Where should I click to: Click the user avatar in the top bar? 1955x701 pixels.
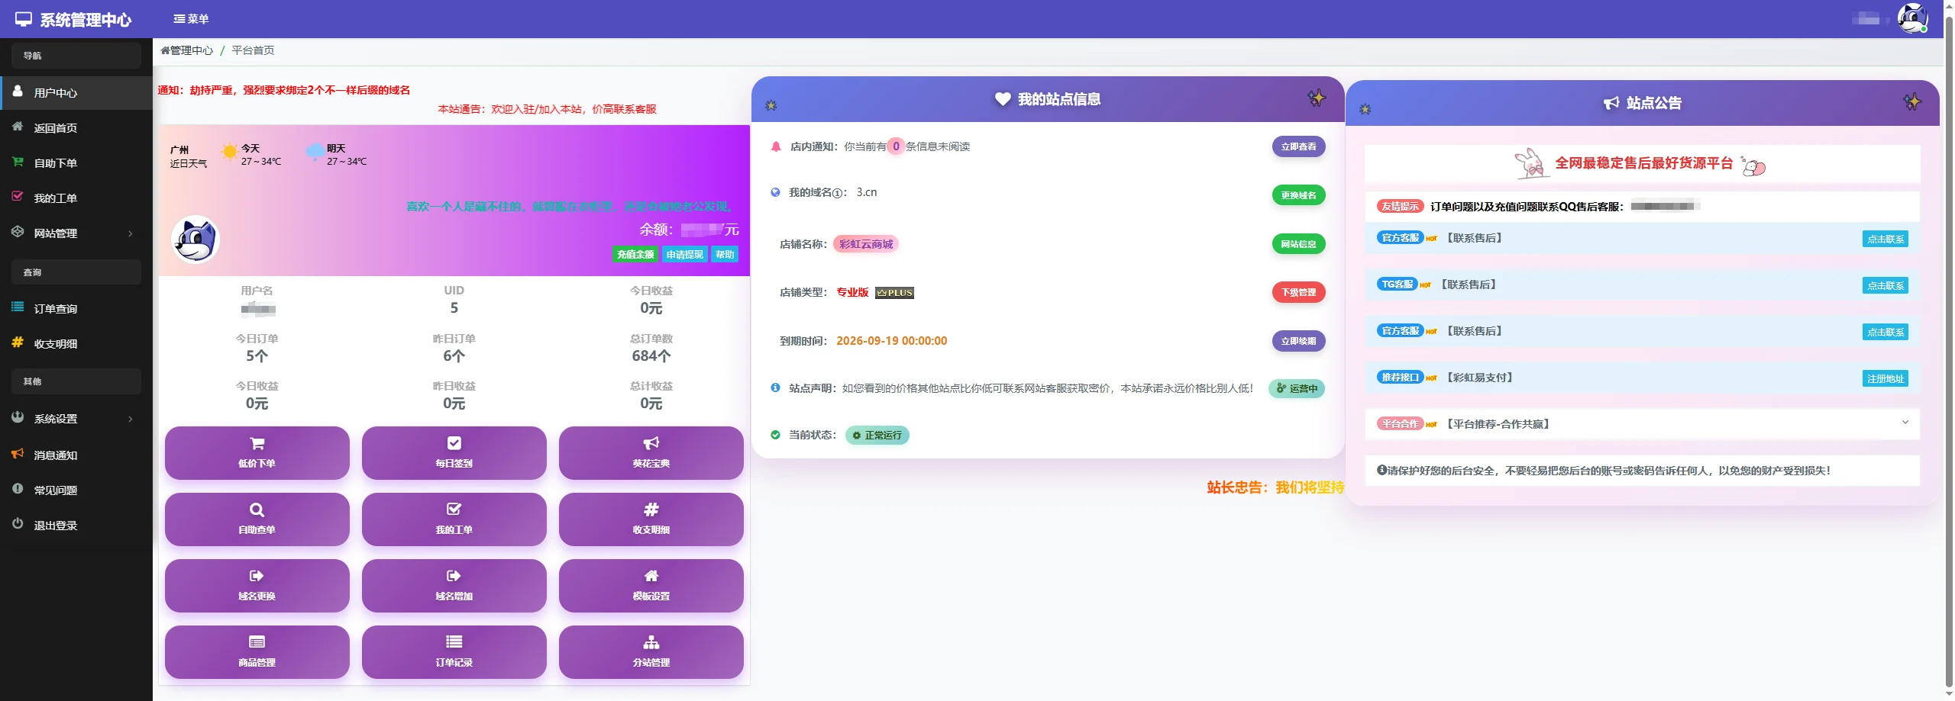[1913, 19]
